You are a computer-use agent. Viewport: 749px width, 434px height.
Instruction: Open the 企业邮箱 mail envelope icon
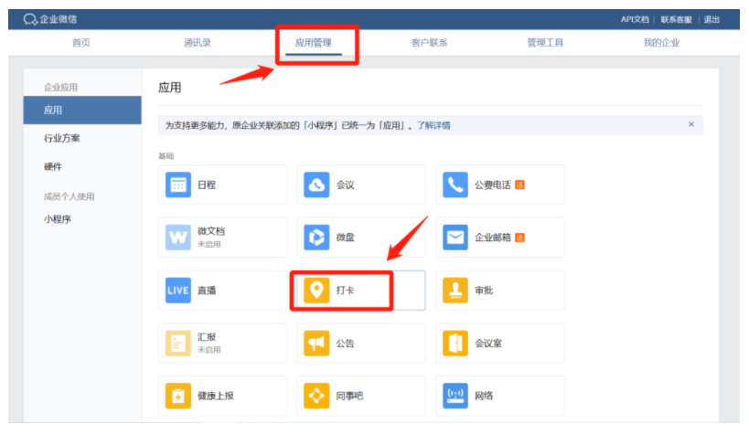point(455,238)
